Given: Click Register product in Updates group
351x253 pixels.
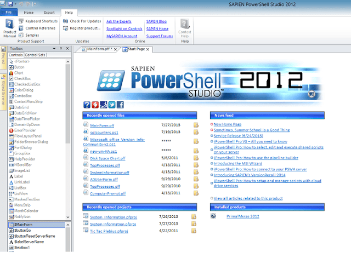Looking at the screenshot, I should pos(82,28).
